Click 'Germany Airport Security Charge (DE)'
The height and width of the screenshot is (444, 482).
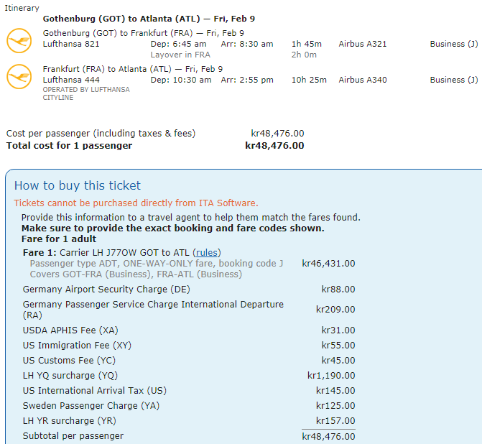click(106, 290)
